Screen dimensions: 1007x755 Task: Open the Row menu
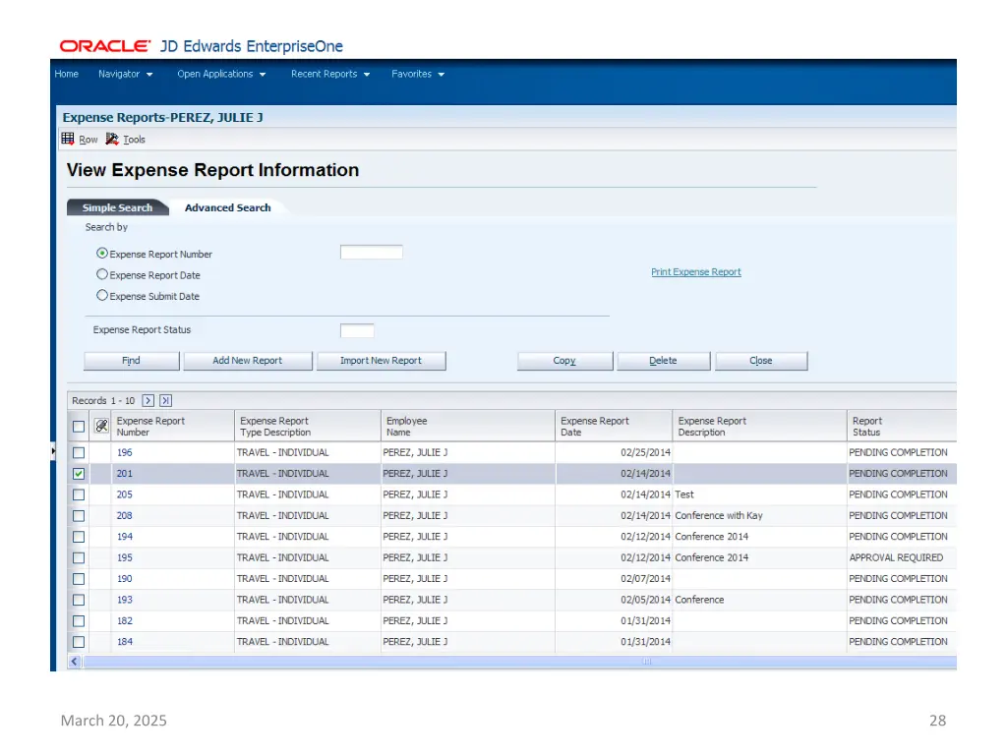[x=88, y=140]
